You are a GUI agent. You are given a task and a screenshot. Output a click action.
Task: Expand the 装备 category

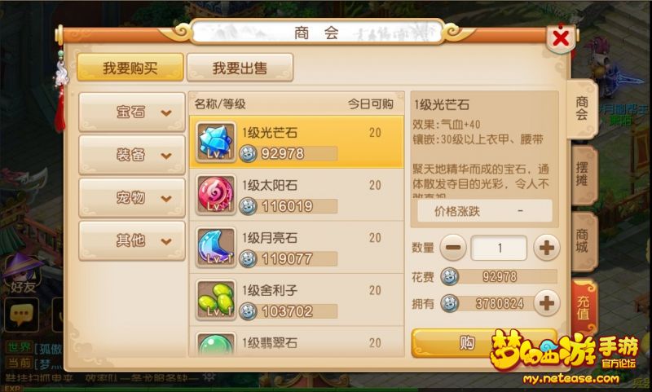[x=132, y=155]
